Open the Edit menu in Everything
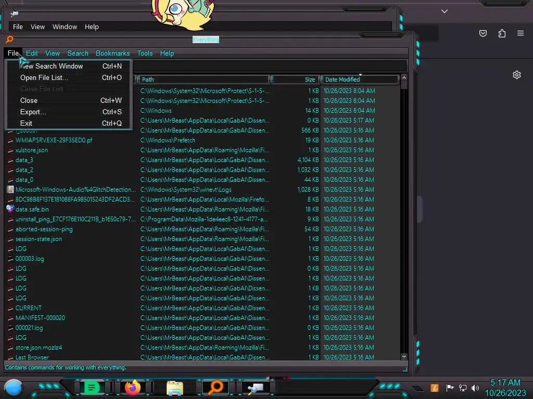Screen dimensions: 533x399 coord(32,54)
